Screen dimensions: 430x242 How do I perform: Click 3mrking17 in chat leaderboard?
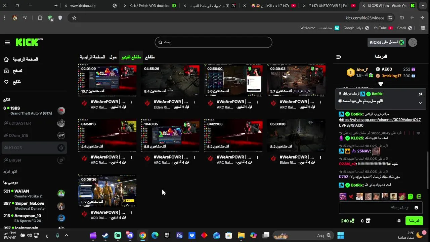point(391,76)
